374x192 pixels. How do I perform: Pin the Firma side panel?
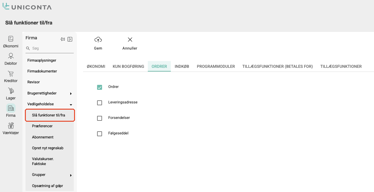63,39
